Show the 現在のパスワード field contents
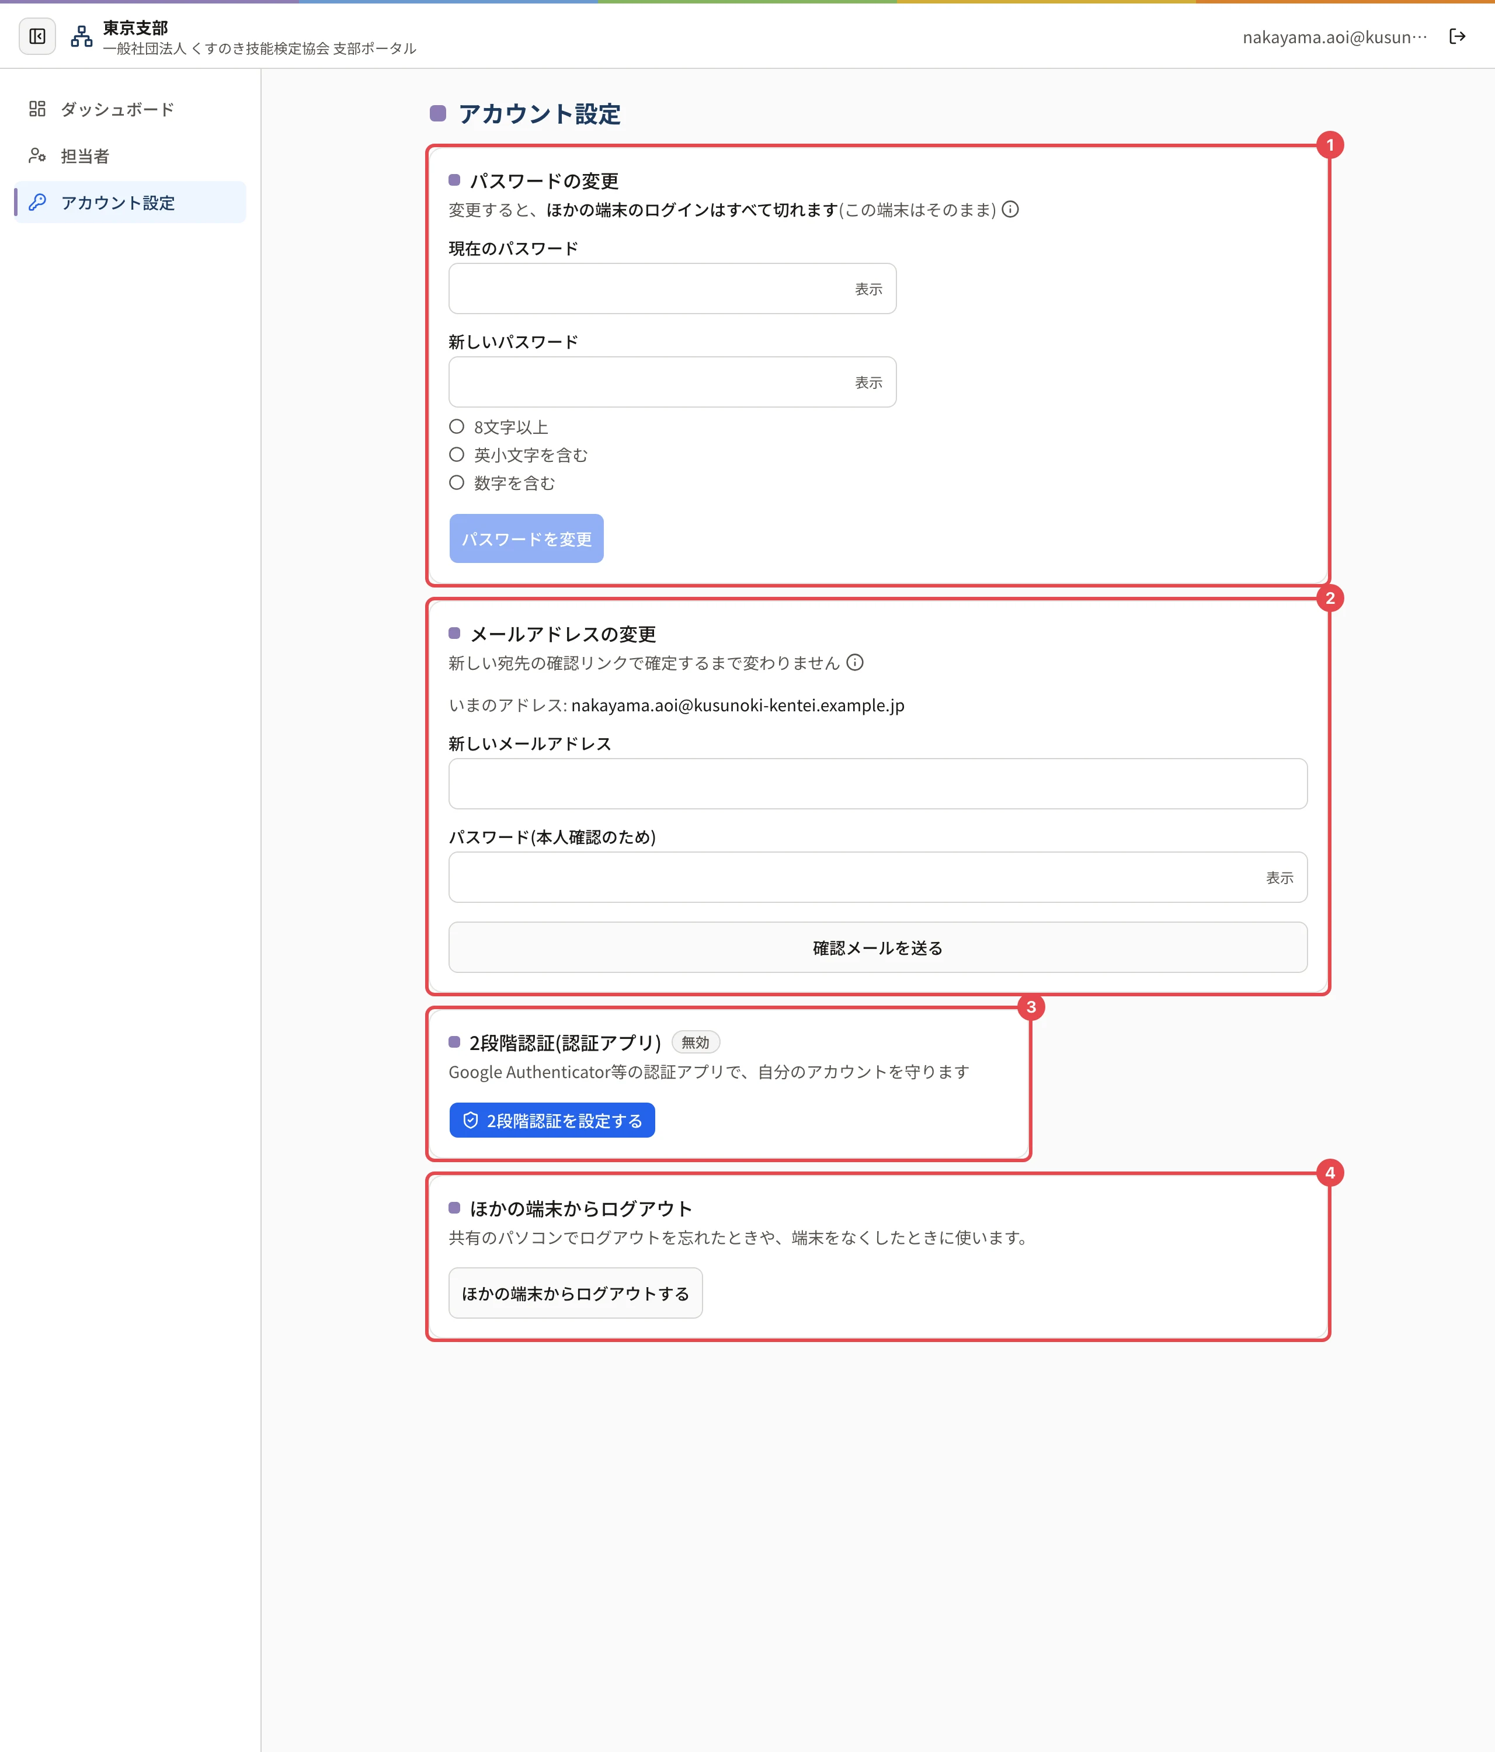1495x1752 pixels. 868,289
